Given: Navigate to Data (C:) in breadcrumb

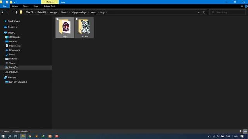Looking at the screenshot, I should tap(41, 12).
